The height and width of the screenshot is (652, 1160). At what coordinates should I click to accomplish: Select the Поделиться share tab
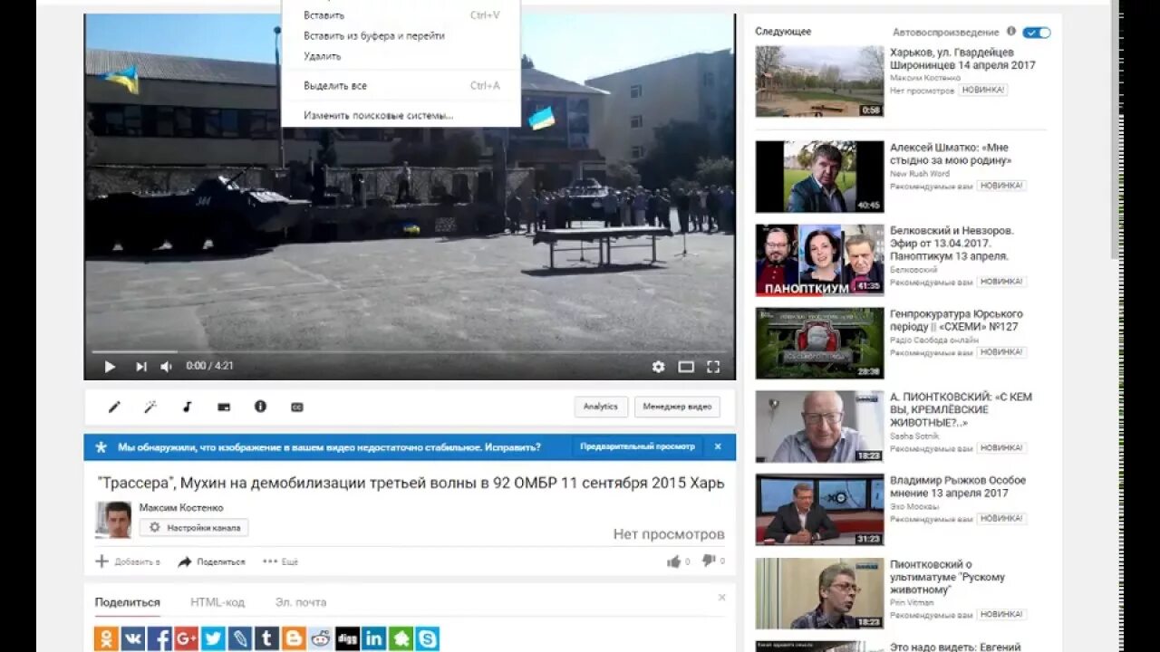coord(127,602)
